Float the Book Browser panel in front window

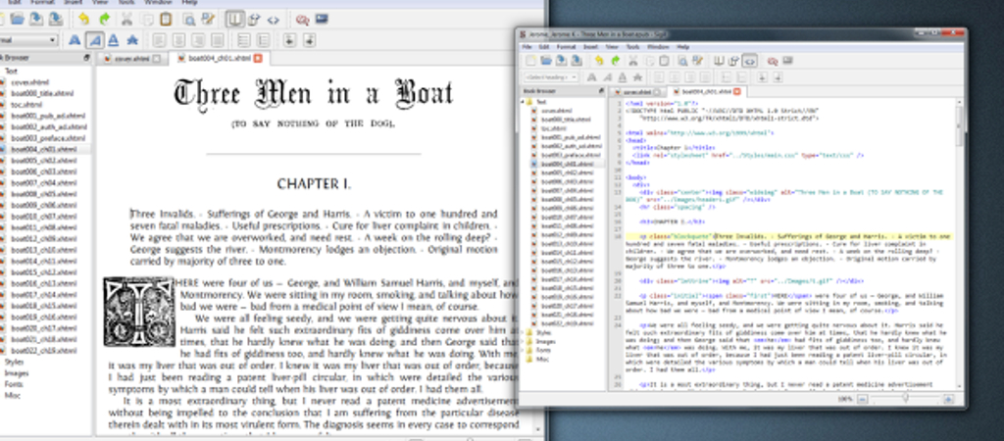(x=601, y=91)
